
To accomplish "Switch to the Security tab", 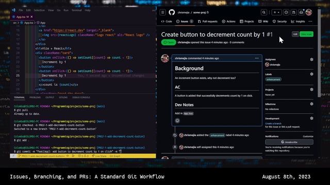I will click(x=279, y=22).
